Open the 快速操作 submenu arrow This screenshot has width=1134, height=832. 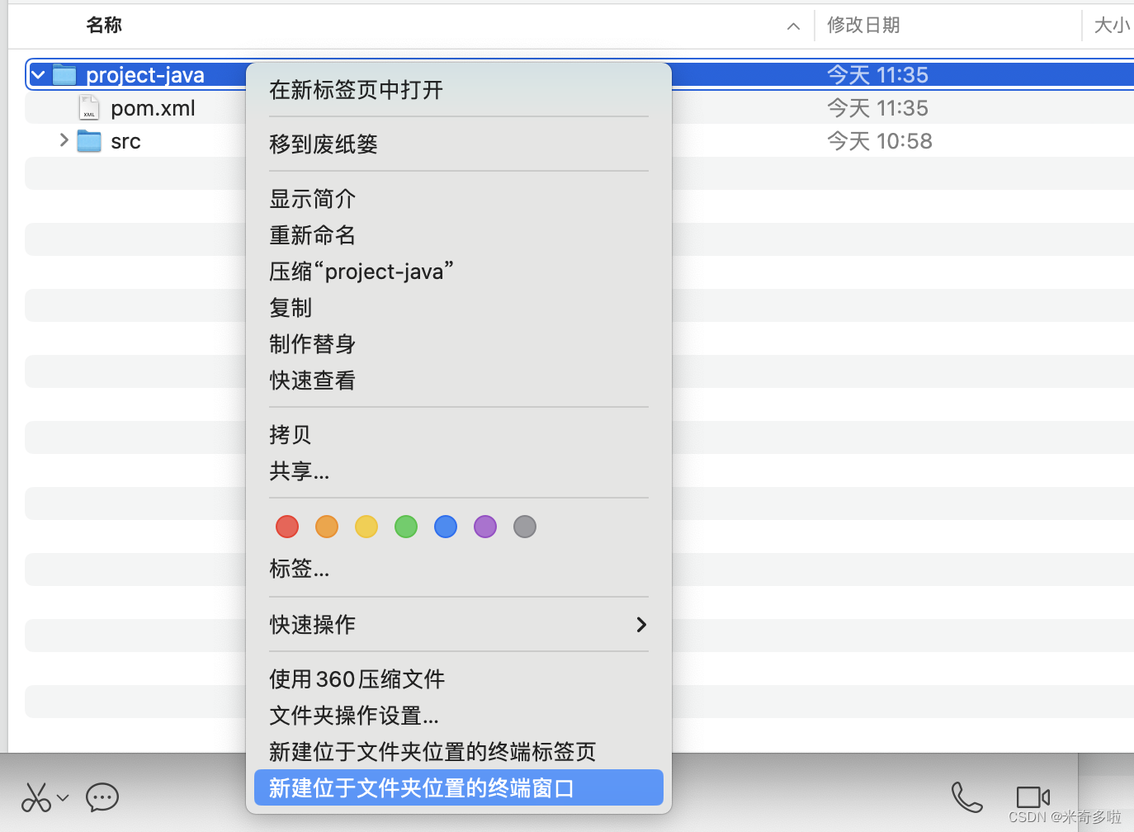(x=641, y=625)
